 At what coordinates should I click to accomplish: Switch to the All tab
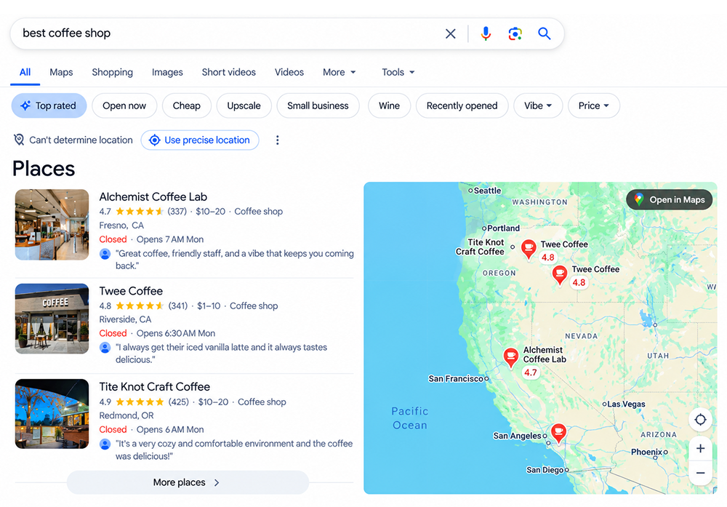click(25, 72)
